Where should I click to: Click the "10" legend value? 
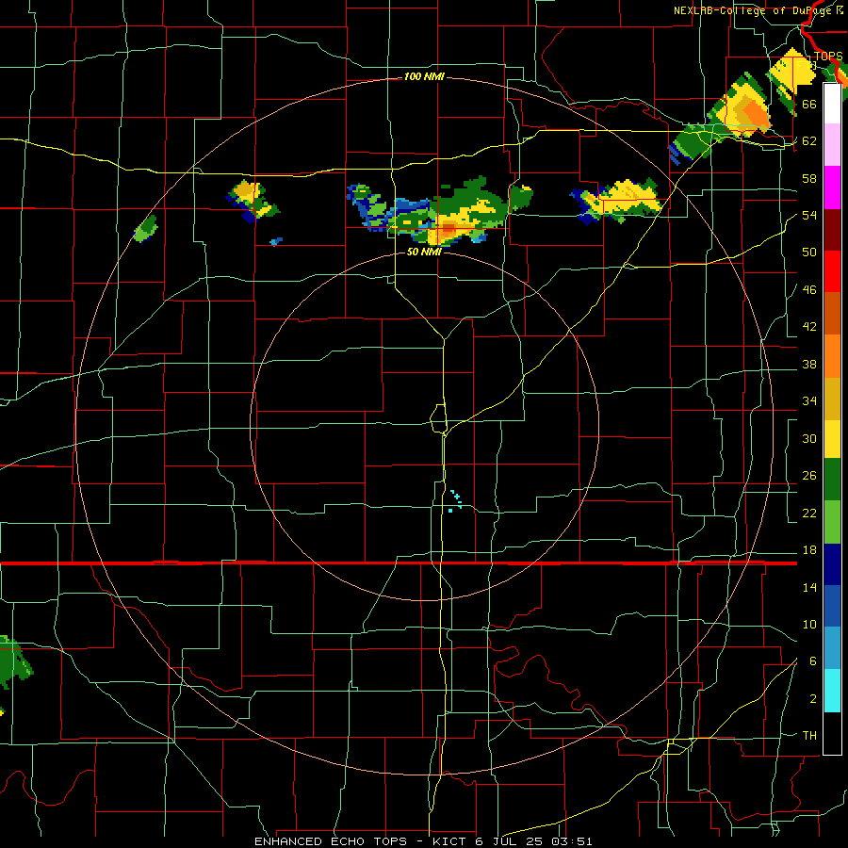click(x=809, y=625)
